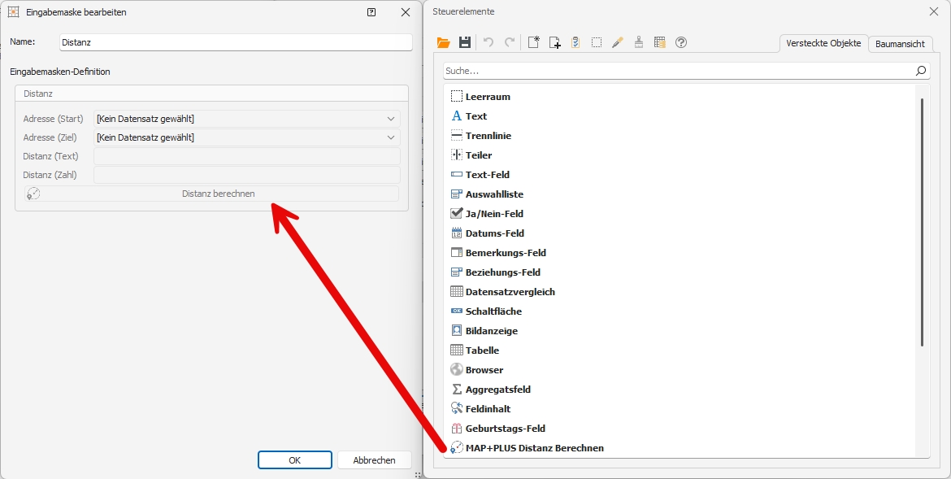Open help via the question mark toolbar icon
The height and width of the screenshot is (479, 951).
pyautogui.click(x=681, y=43)
